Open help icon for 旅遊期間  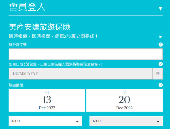tap(161, 85)
